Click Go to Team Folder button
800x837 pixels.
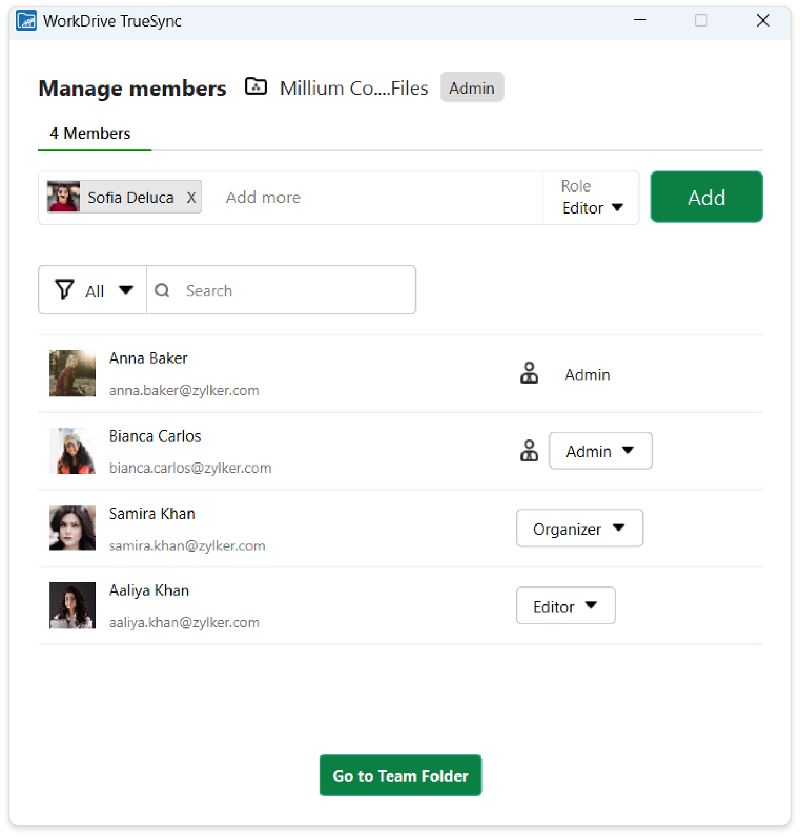(x=400, y=775)
